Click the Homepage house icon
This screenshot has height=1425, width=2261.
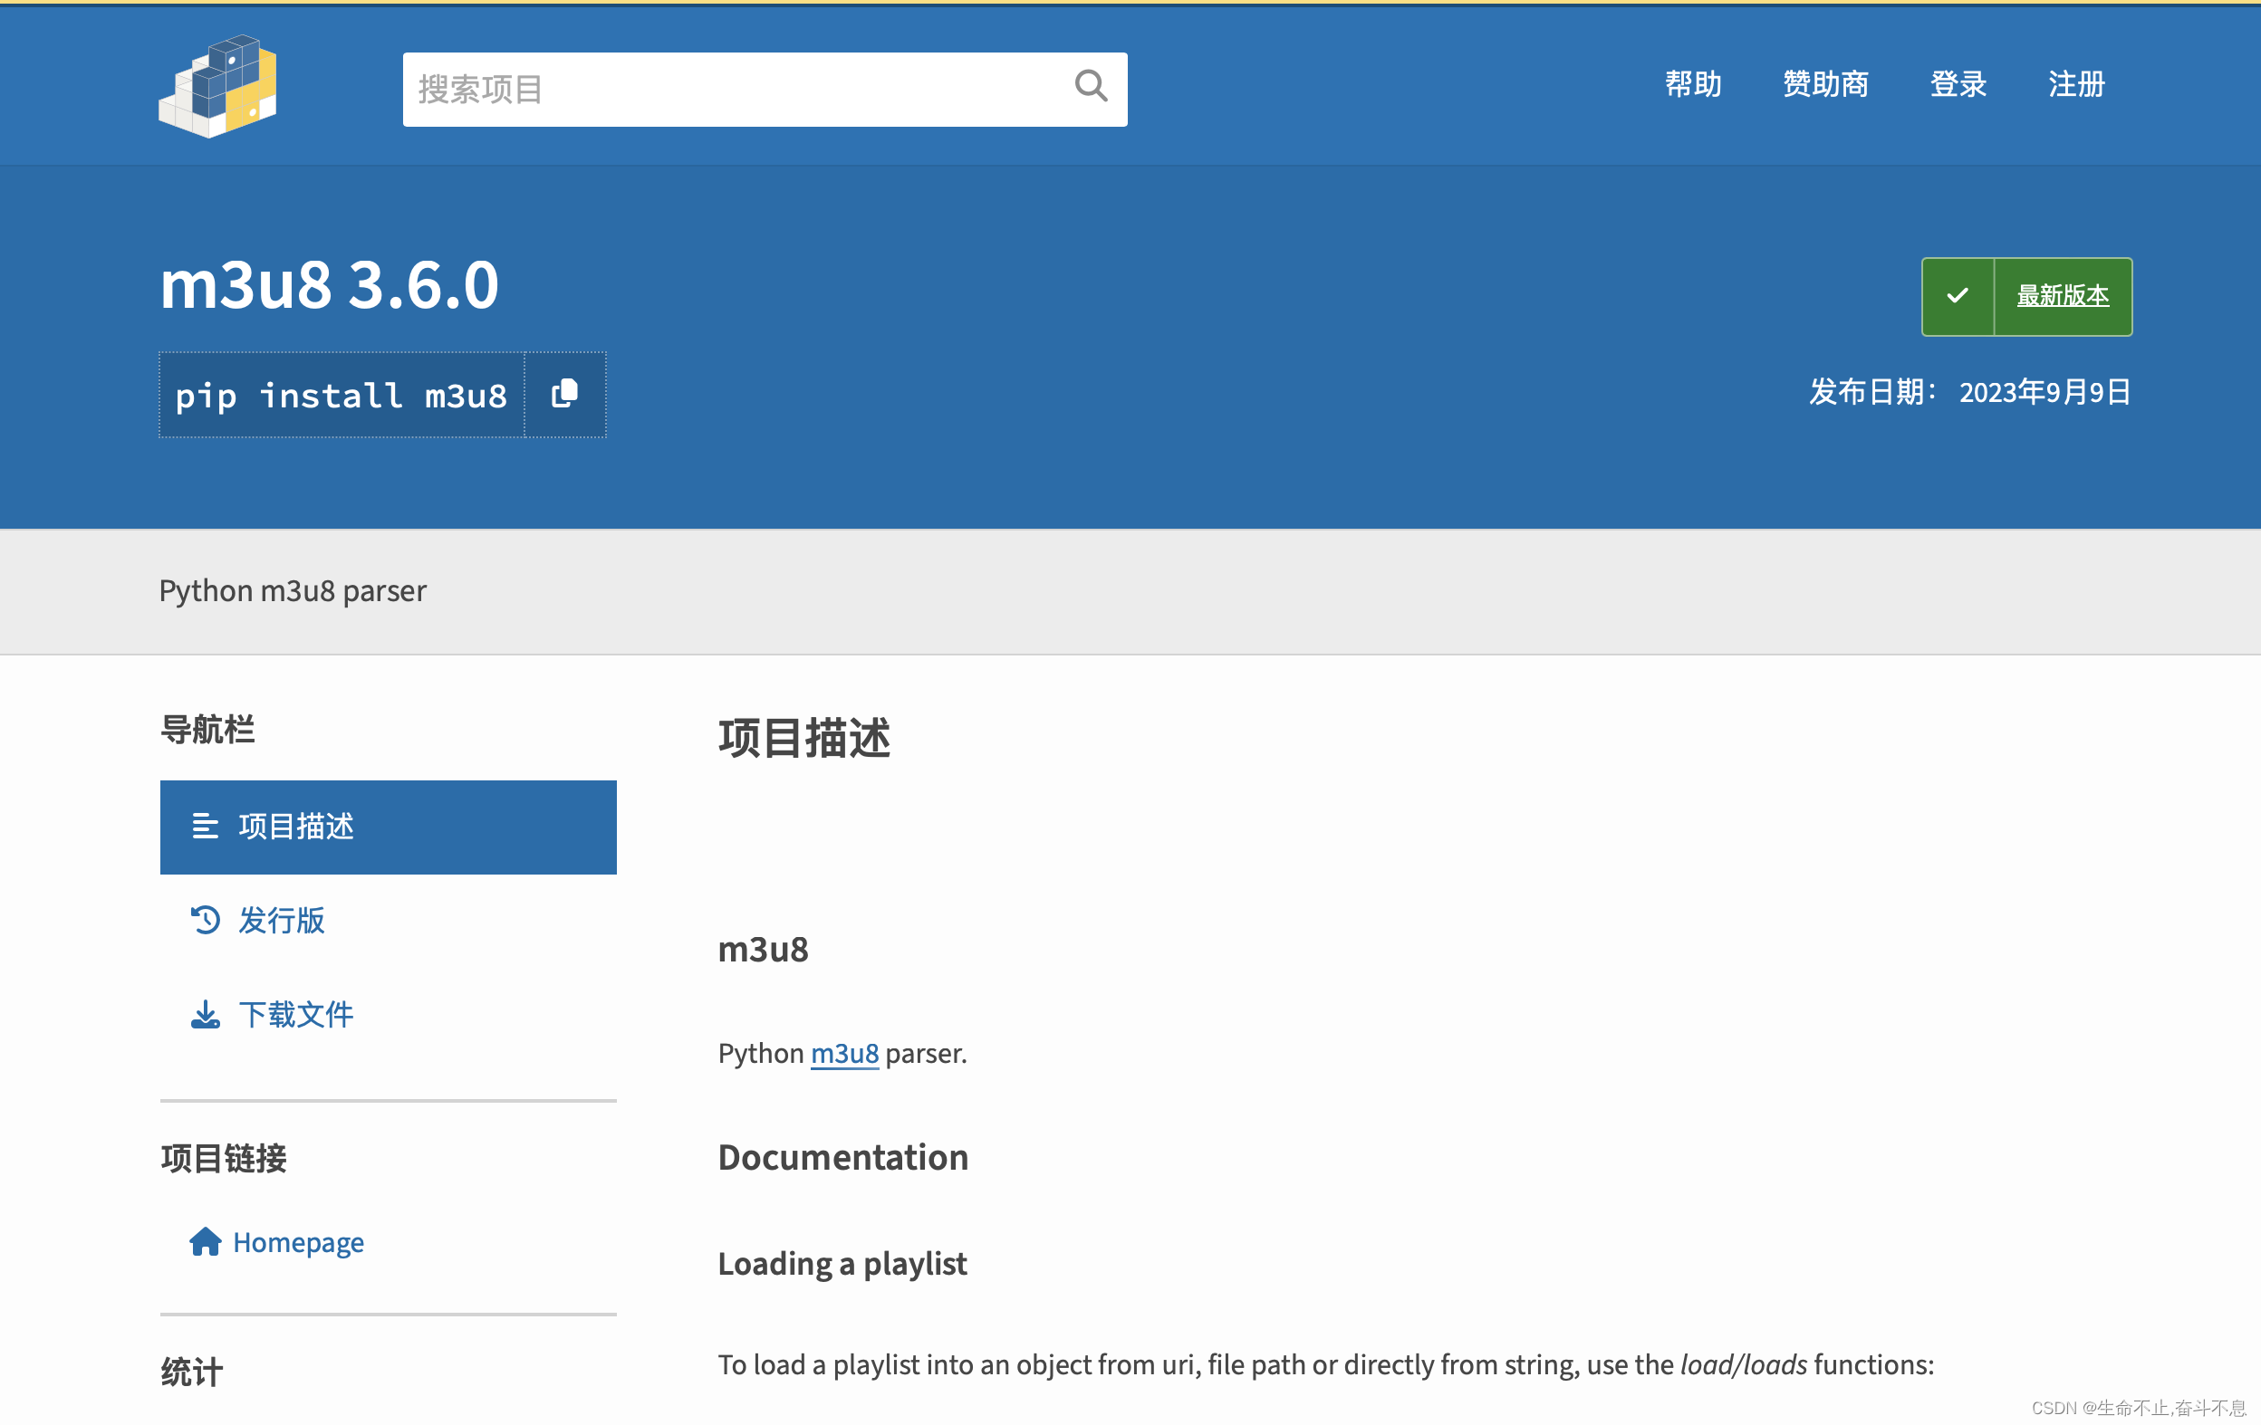coord(205,1242)
